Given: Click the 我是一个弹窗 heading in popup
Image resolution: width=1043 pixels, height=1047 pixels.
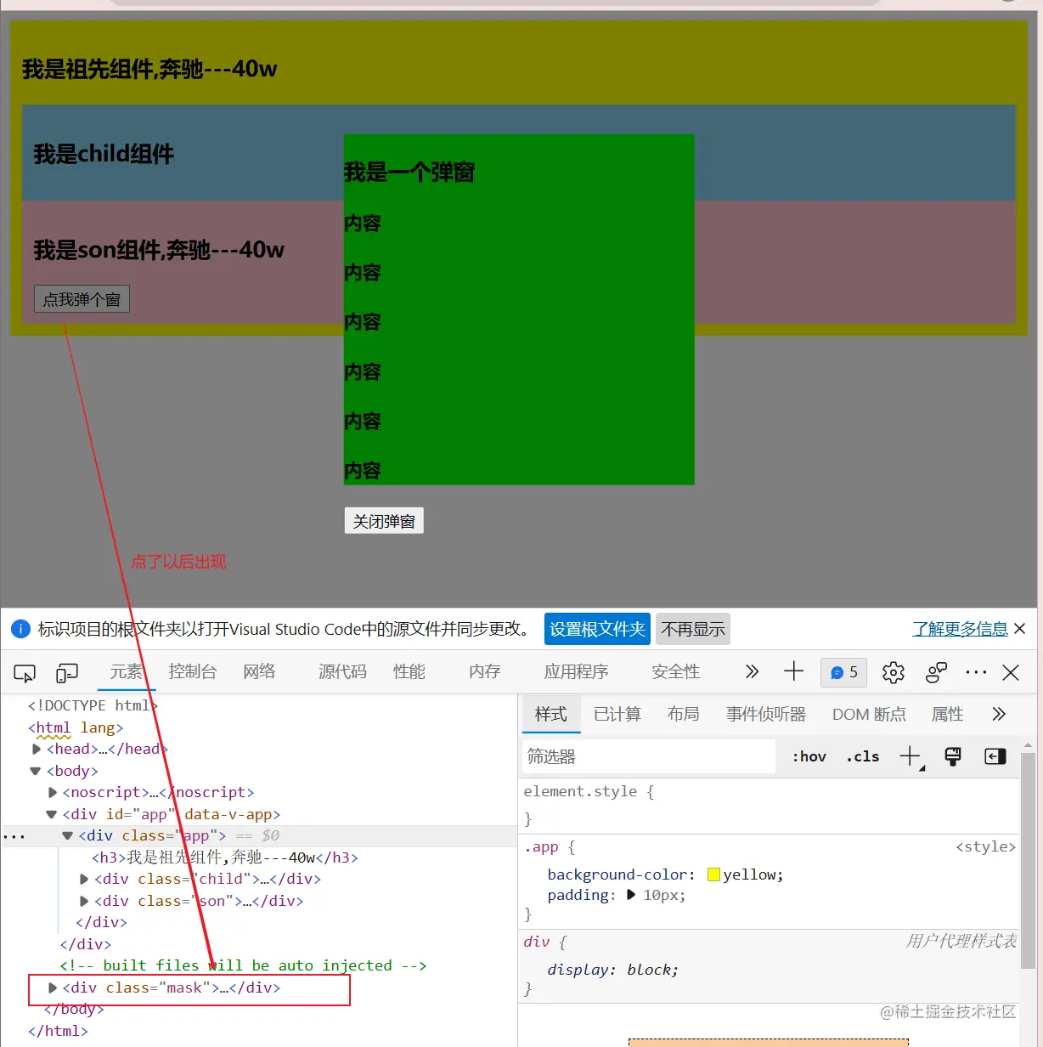Looking at the screenshot, I should click(409, 173).
